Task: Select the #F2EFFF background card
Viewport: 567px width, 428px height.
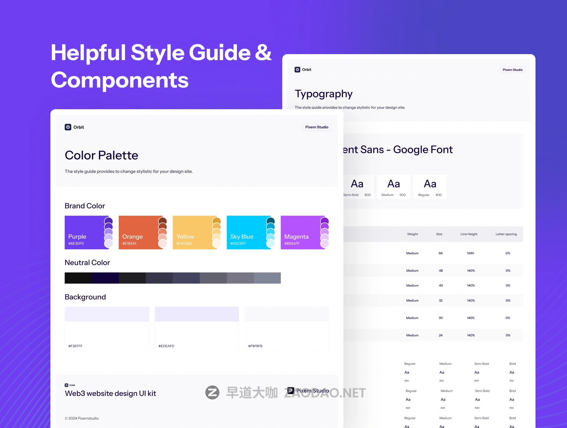Action: (x=107, y=329)
